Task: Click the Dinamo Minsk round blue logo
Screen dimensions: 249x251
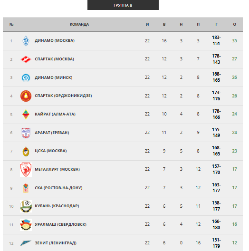Action: point(26,78)
